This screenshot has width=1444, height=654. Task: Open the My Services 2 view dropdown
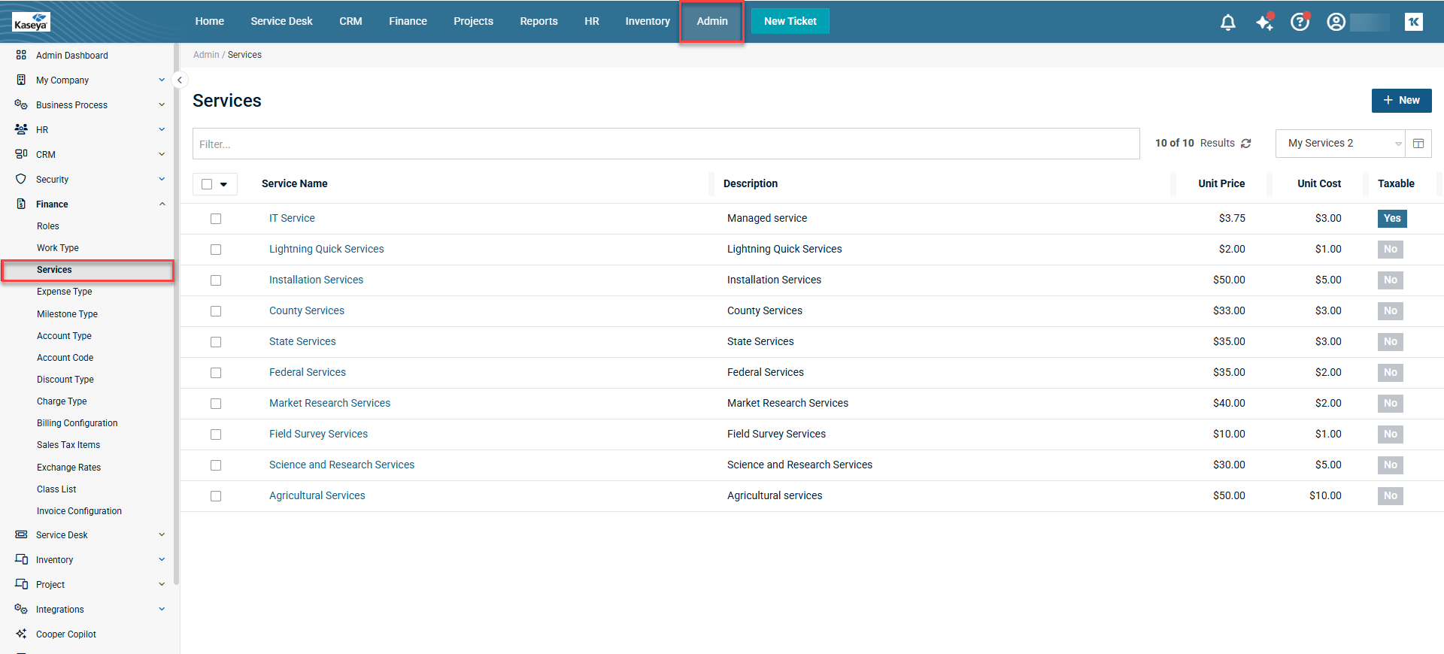[1339, 144]
